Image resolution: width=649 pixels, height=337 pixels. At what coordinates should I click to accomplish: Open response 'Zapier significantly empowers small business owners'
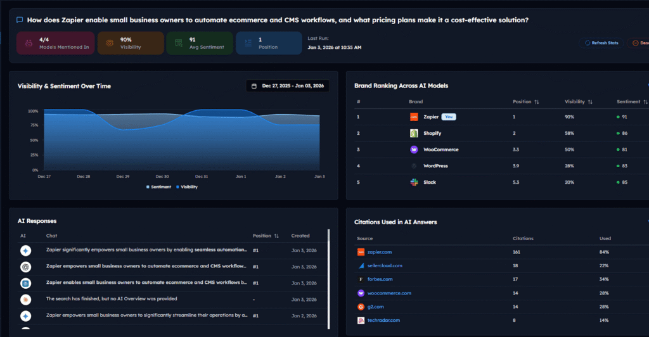[146, 250]
